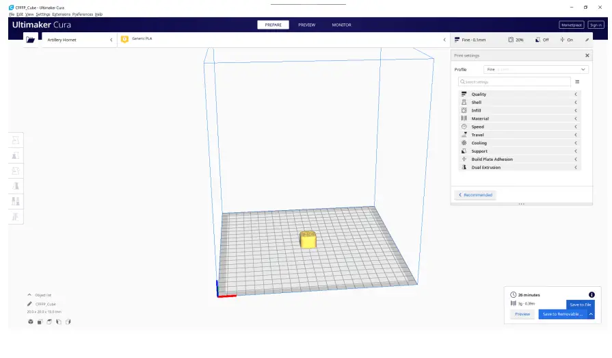Expand the Infill settings category
Image resolution: width=612 pixels, height=358 pixels.
click(x=520, y=111)
